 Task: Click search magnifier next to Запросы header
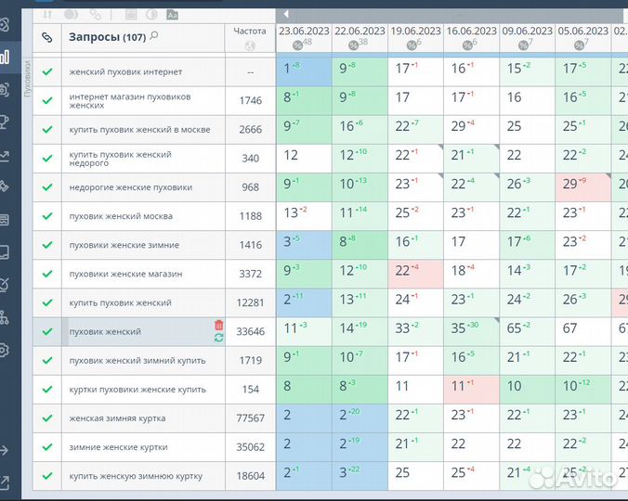tap(154, 36)
